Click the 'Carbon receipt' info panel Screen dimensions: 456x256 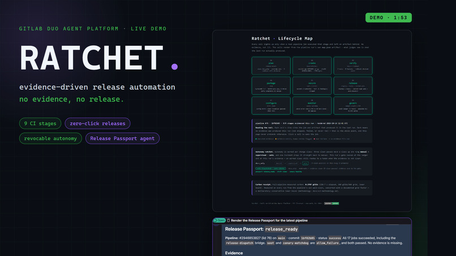click(312, 188)
